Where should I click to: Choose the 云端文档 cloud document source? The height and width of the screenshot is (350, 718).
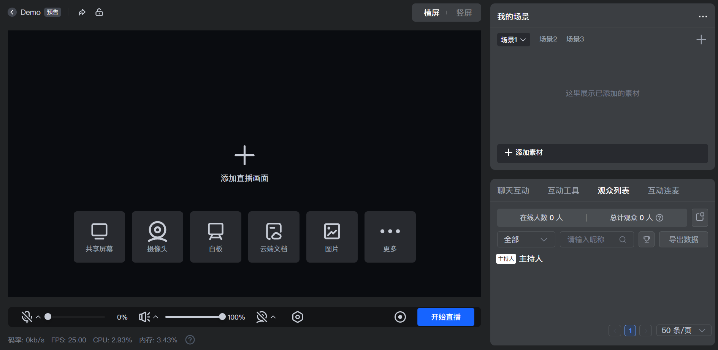[274, 237]
